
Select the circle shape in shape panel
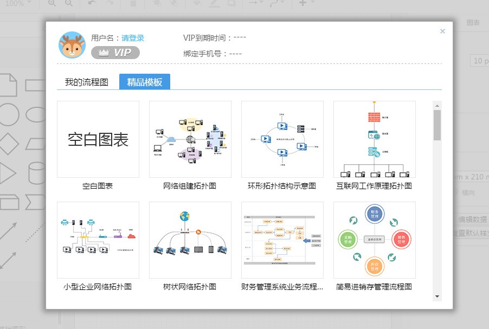coord(9,114)
